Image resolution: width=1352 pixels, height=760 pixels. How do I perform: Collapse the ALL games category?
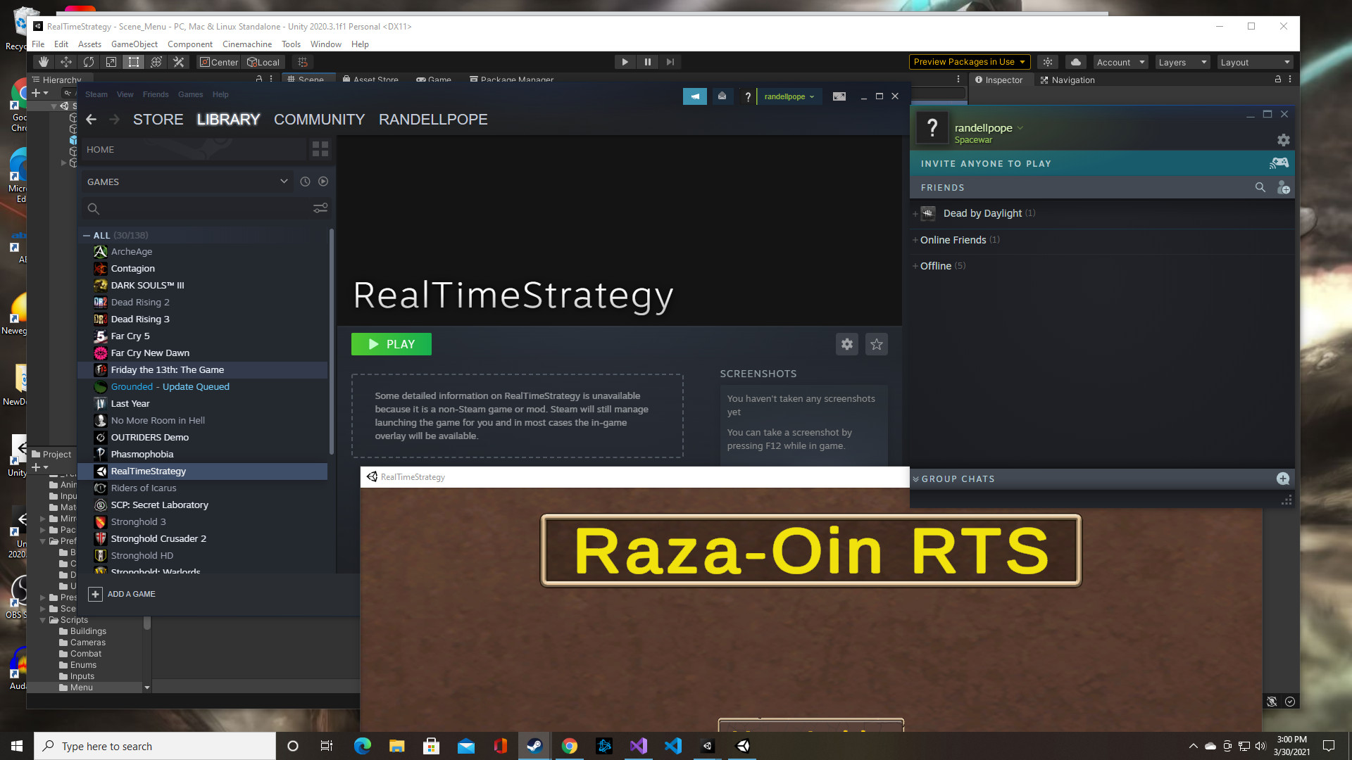(87, 236)
